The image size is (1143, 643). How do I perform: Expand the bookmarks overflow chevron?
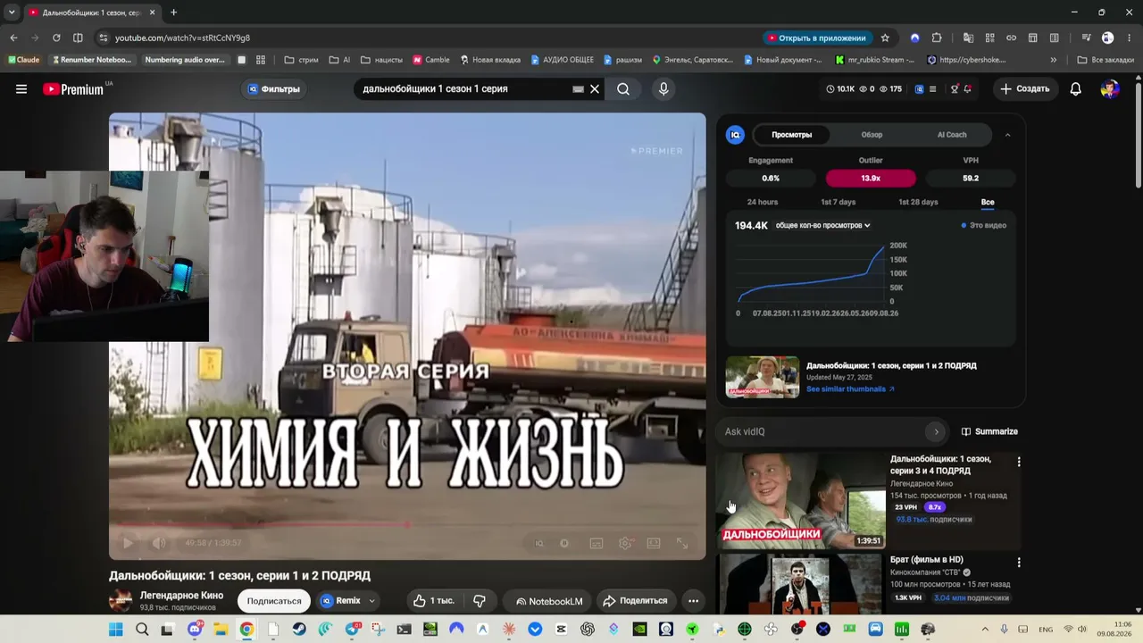(1054, 60)
